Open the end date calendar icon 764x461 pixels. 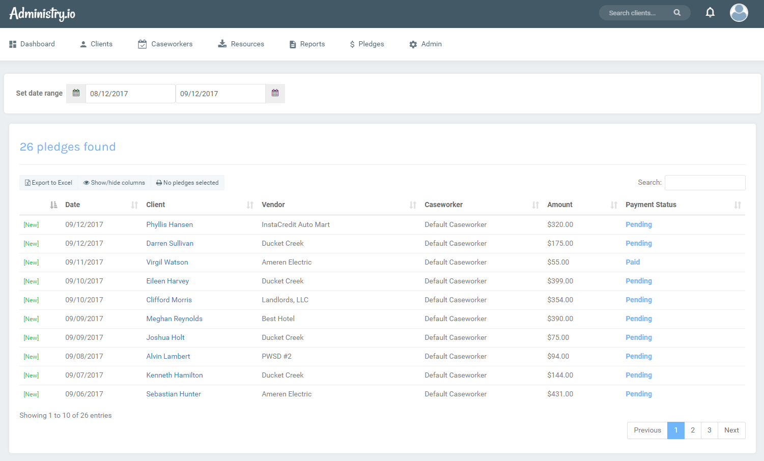tap(275, 93)
